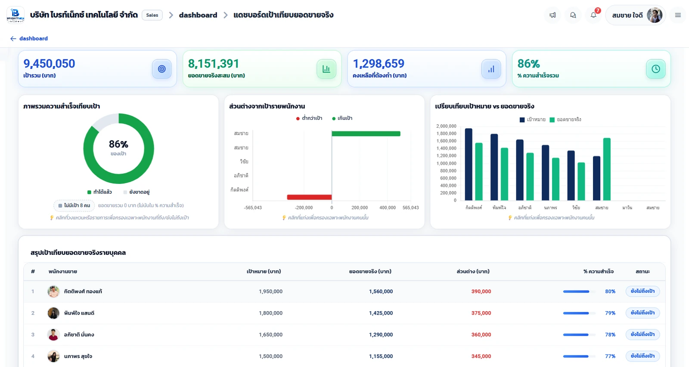Click the status badge in the 79% row
Viewport: 689px width, 367px height.
point(642,312)
